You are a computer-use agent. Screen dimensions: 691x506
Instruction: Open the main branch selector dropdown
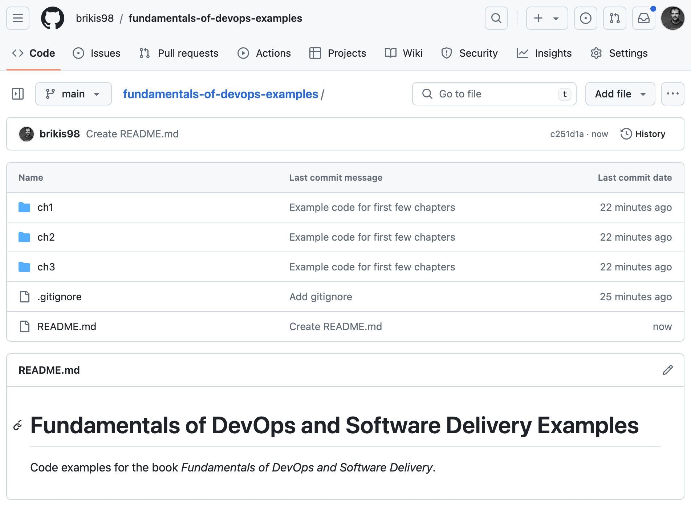click(x=73, y=94)
